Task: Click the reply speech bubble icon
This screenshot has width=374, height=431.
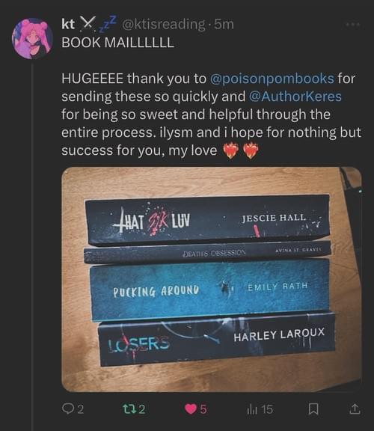Action: [67, 409]
